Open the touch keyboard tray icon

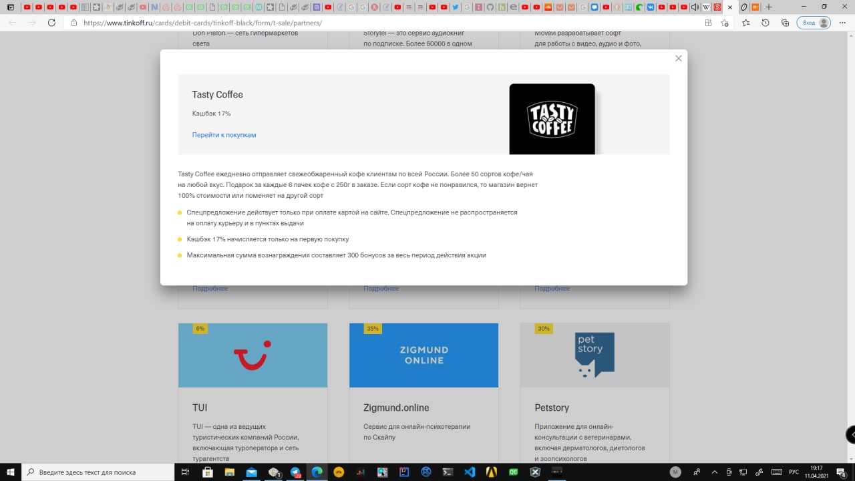(777, 472)
